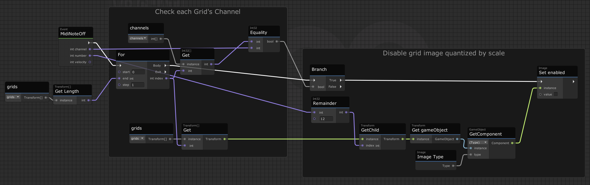Viewport: 590px width, 185px height.
Task: Open the grids dropdown beside Get Length
Action: pyautogui.click(x=13, y=97)
